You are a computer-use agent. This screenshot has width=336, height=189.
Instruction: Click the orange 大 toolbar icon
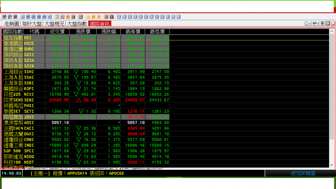click(x=88, y=17)
